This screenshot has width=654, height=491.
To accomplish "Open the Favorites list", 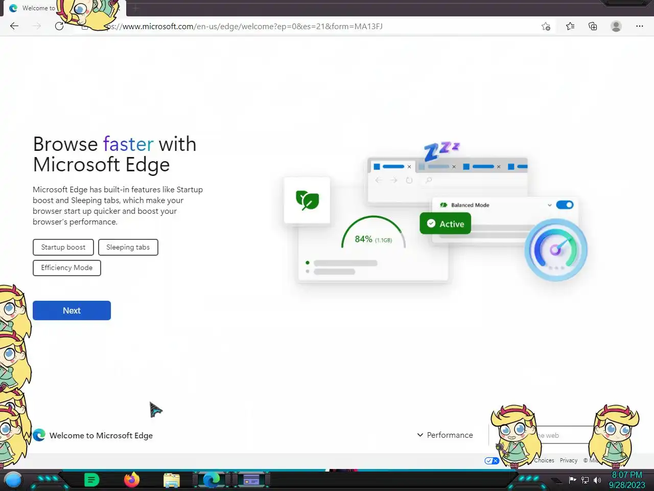I will [570, 26].
